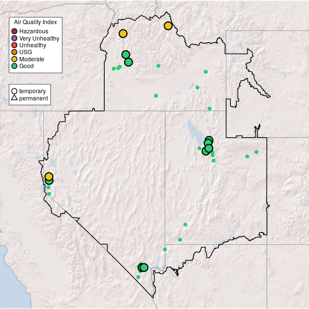This screenshot has width=309, height=309.
Task: Select the green Good legend swatch
Action: 14,66
